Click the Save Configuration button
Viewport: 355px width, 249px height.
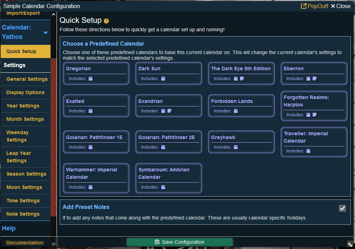coord(179,242)
